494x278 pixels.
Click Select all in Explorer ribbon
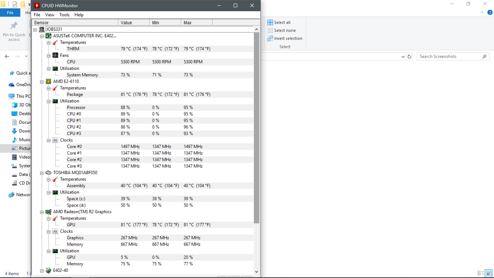click(x=279, y=22)
